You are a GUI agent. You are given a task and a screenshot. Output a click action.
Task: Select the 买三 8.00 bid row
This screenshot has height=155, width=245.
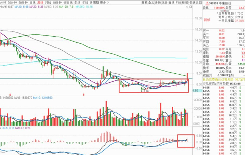pos(224,38)
